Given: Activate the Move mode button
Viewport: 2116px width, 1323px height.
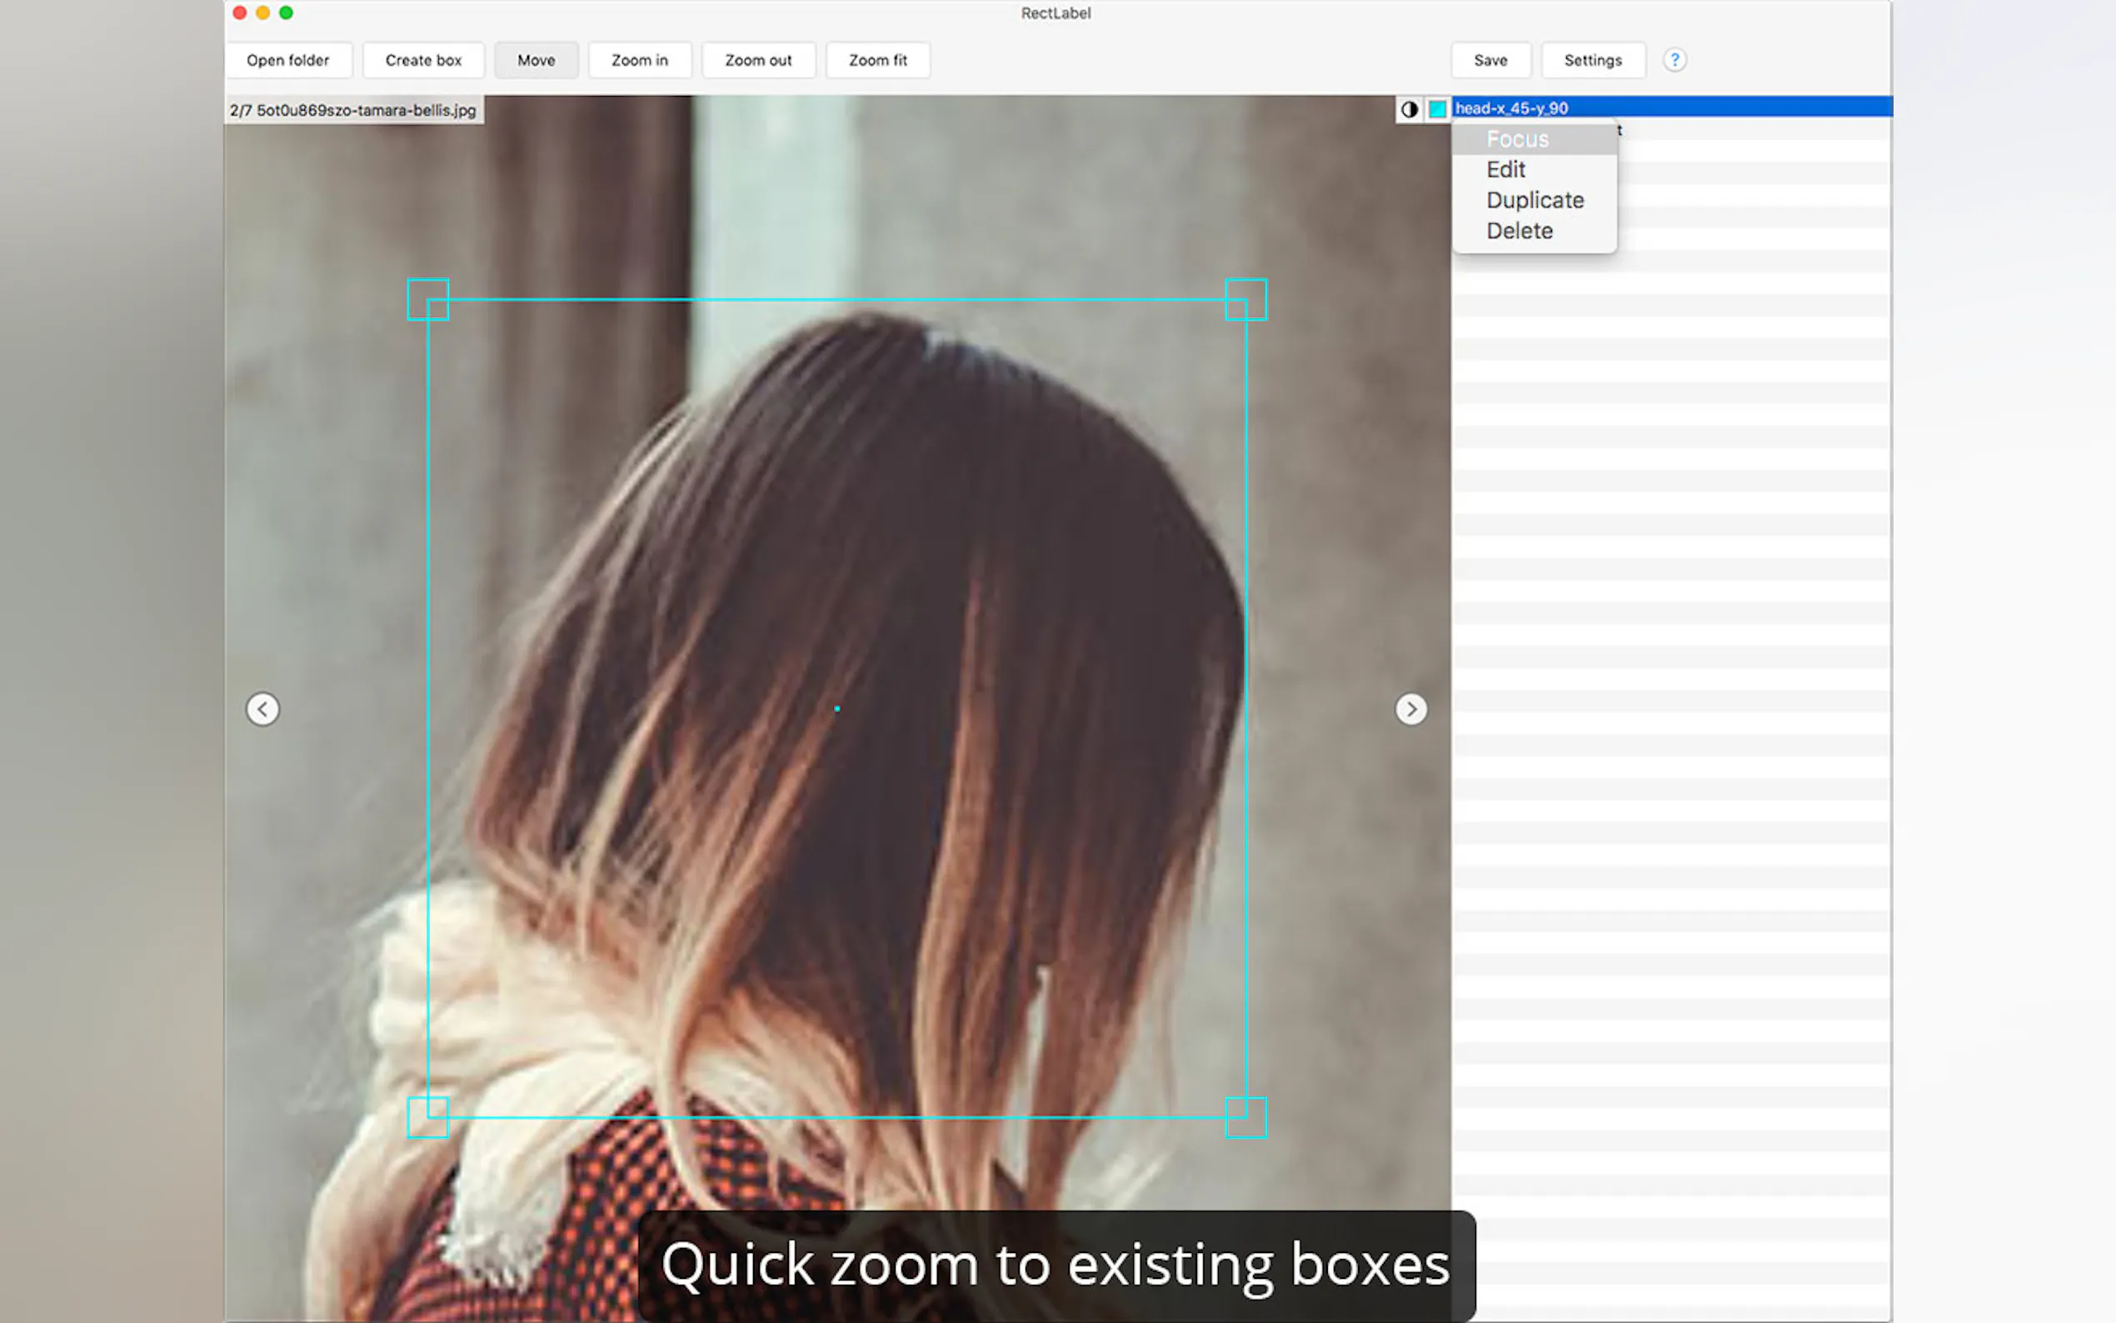Looking at the screenshot, I should [536, 60].
